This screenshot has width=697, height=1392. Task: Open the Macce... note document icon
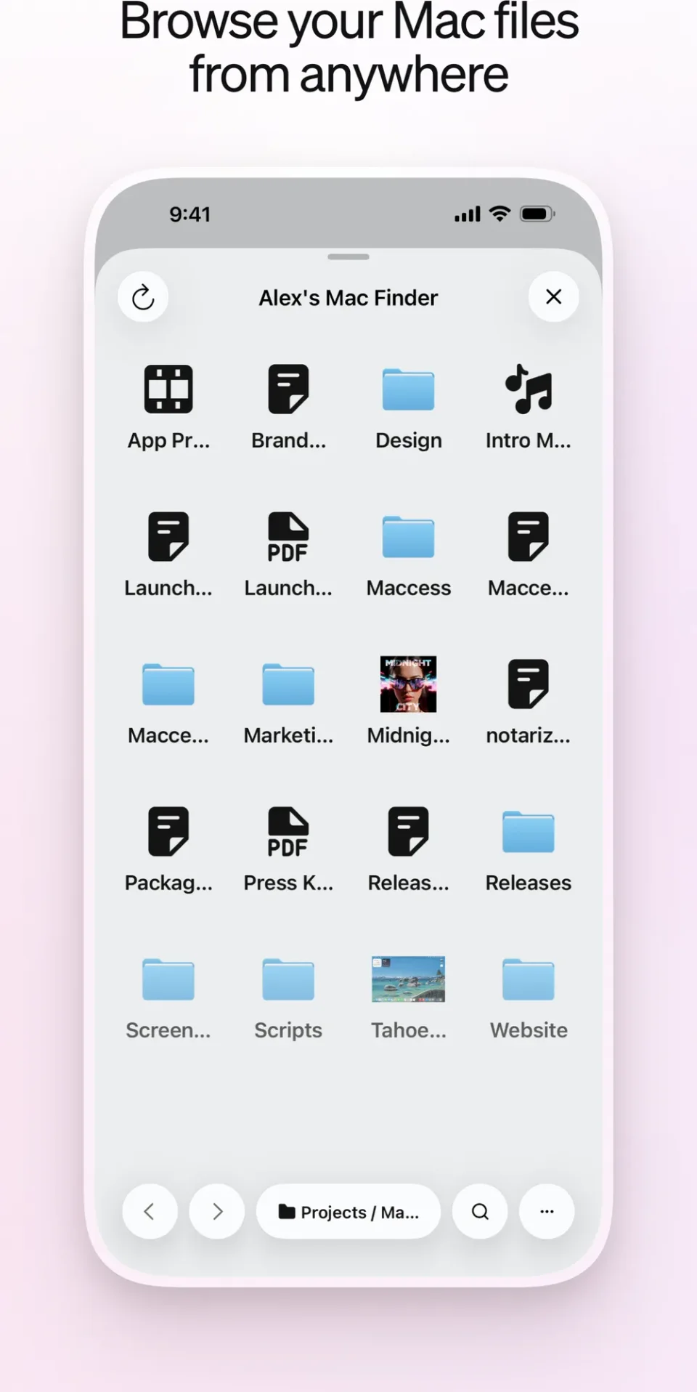[529, 537]
